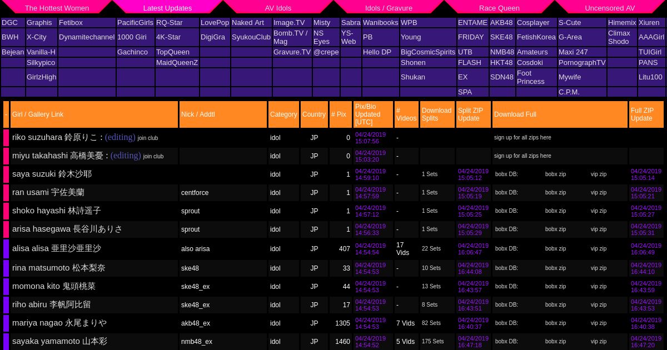This screenshot has height=350, width=667.
Task: Open the MaidQueenZ link
Action: pyautogui.click(x=177, y=63)
